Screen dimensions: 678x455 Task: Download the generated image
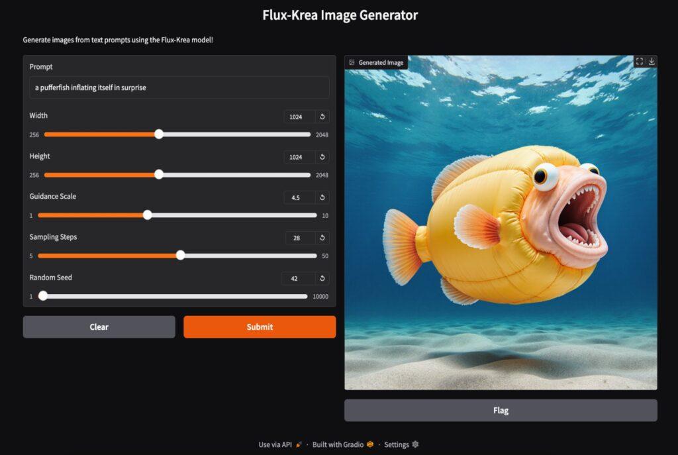pyautogui.click(x=652, y=62)
